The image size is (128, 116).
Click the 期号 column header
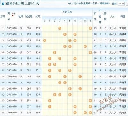(x=9, y=16)
